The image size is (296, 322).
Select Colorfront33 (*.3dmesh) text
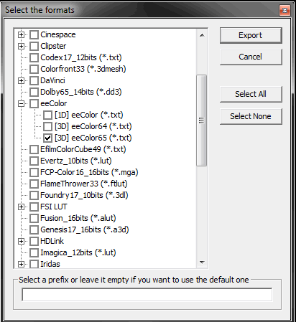point(83,69)
